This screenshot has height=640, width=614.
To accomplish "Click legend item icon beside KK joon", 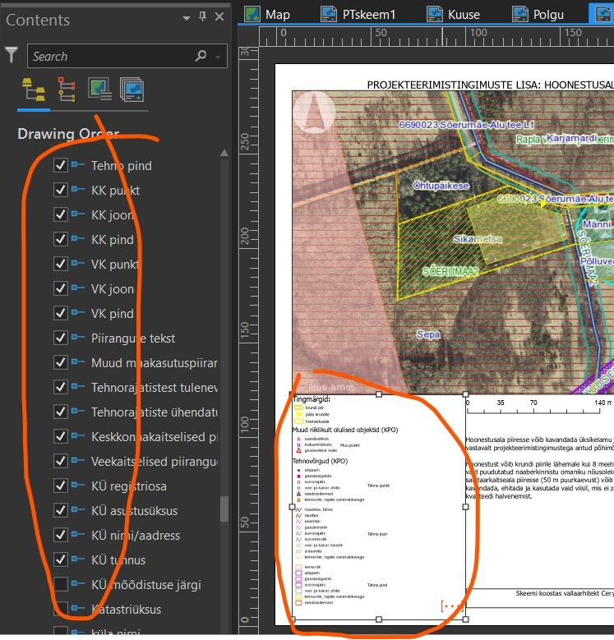I will (78, 214).
